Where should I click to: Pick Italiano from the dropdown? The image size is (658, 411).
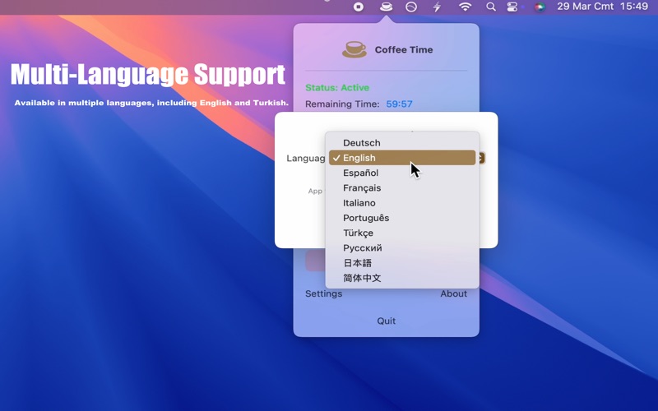pos(402,203)
